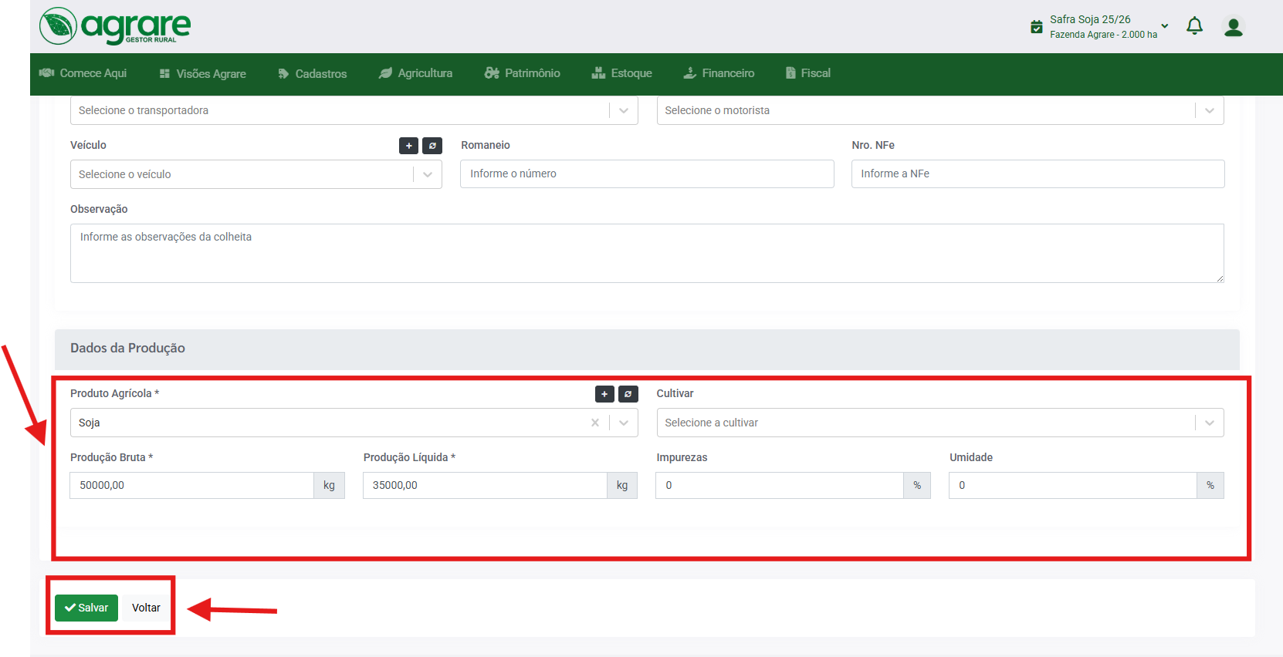Viewport: 1283px width, 657px height.
Task: Open the Comece Aqui menu
Action: tap(83, 73)
